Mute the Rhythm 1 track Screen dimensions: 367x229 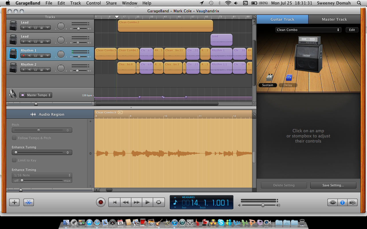tap(30, 56)
